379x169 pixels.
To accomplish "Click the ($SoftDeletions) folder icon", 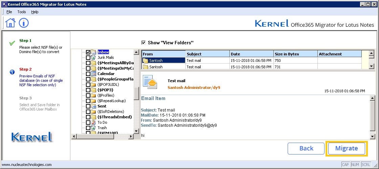I will pyautogui.click(x=93, y=112).
